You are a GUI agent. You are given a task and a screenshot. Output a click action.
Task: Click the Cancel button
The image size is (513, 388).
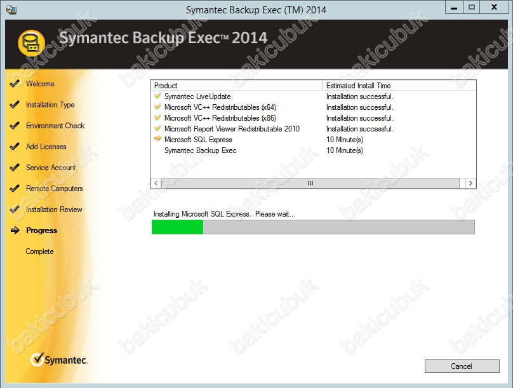[x=462, y=366]
